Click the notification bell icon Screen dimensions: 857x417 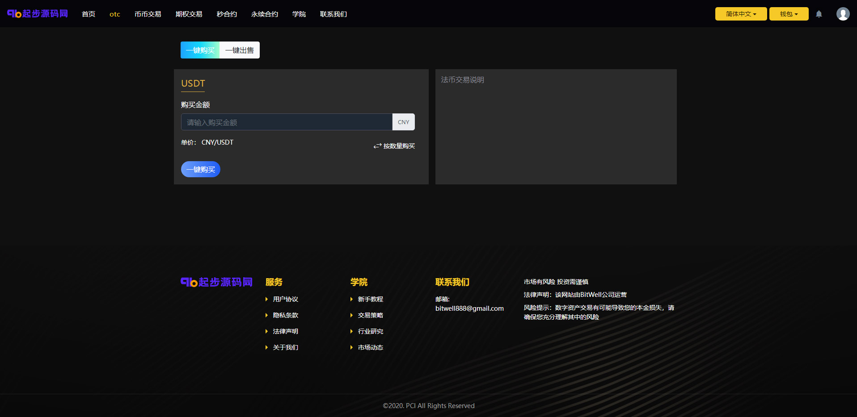pos(819,14)
